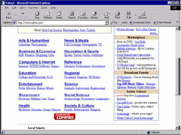Screen dimensions: 181x135
Task: Open the Free Hotmail links shortcut
Action: coord(163,23)
